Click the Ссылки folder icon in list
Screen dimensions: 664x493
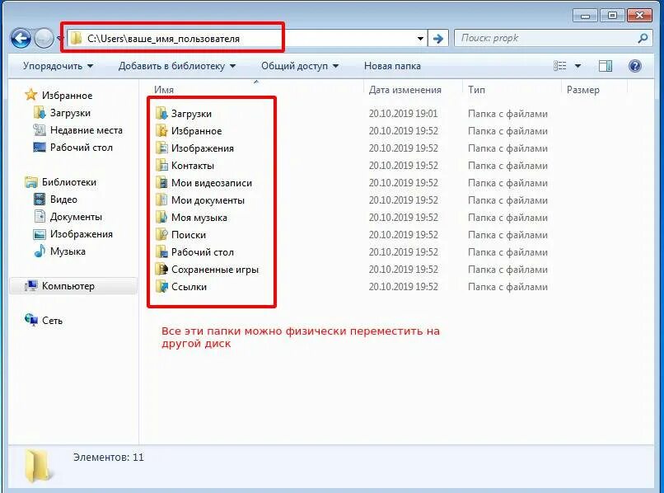point(161,287)
